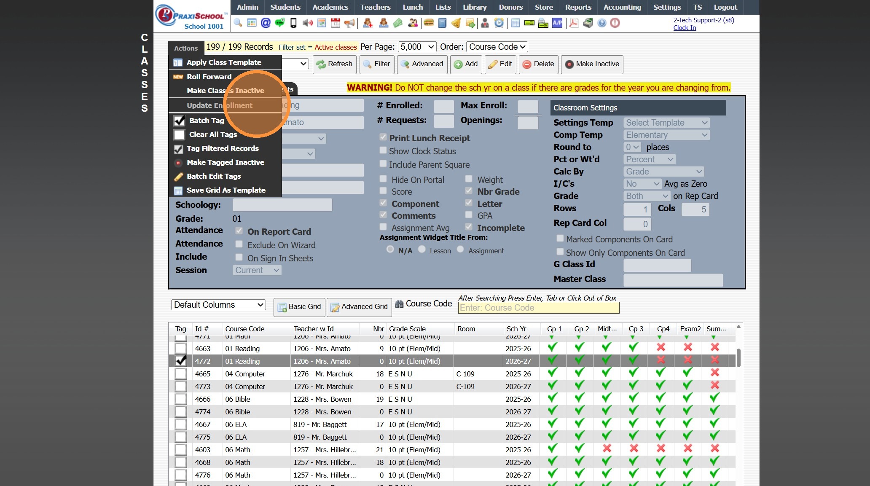Click the blue help question icon
This screenshot has height=486, width=870.
pos(602,23)
